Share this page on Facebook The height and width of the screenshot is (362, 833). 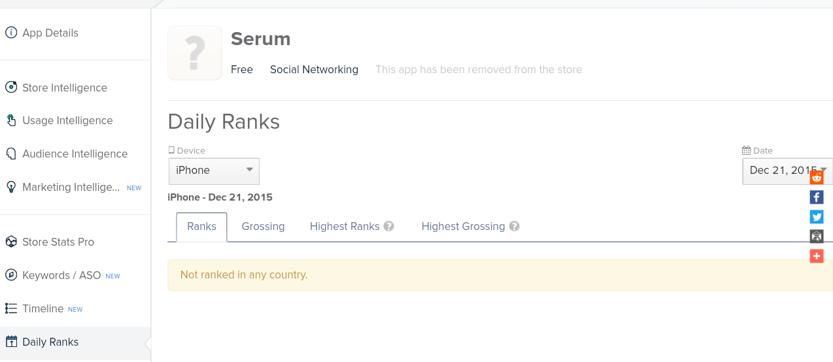[816, 197]
